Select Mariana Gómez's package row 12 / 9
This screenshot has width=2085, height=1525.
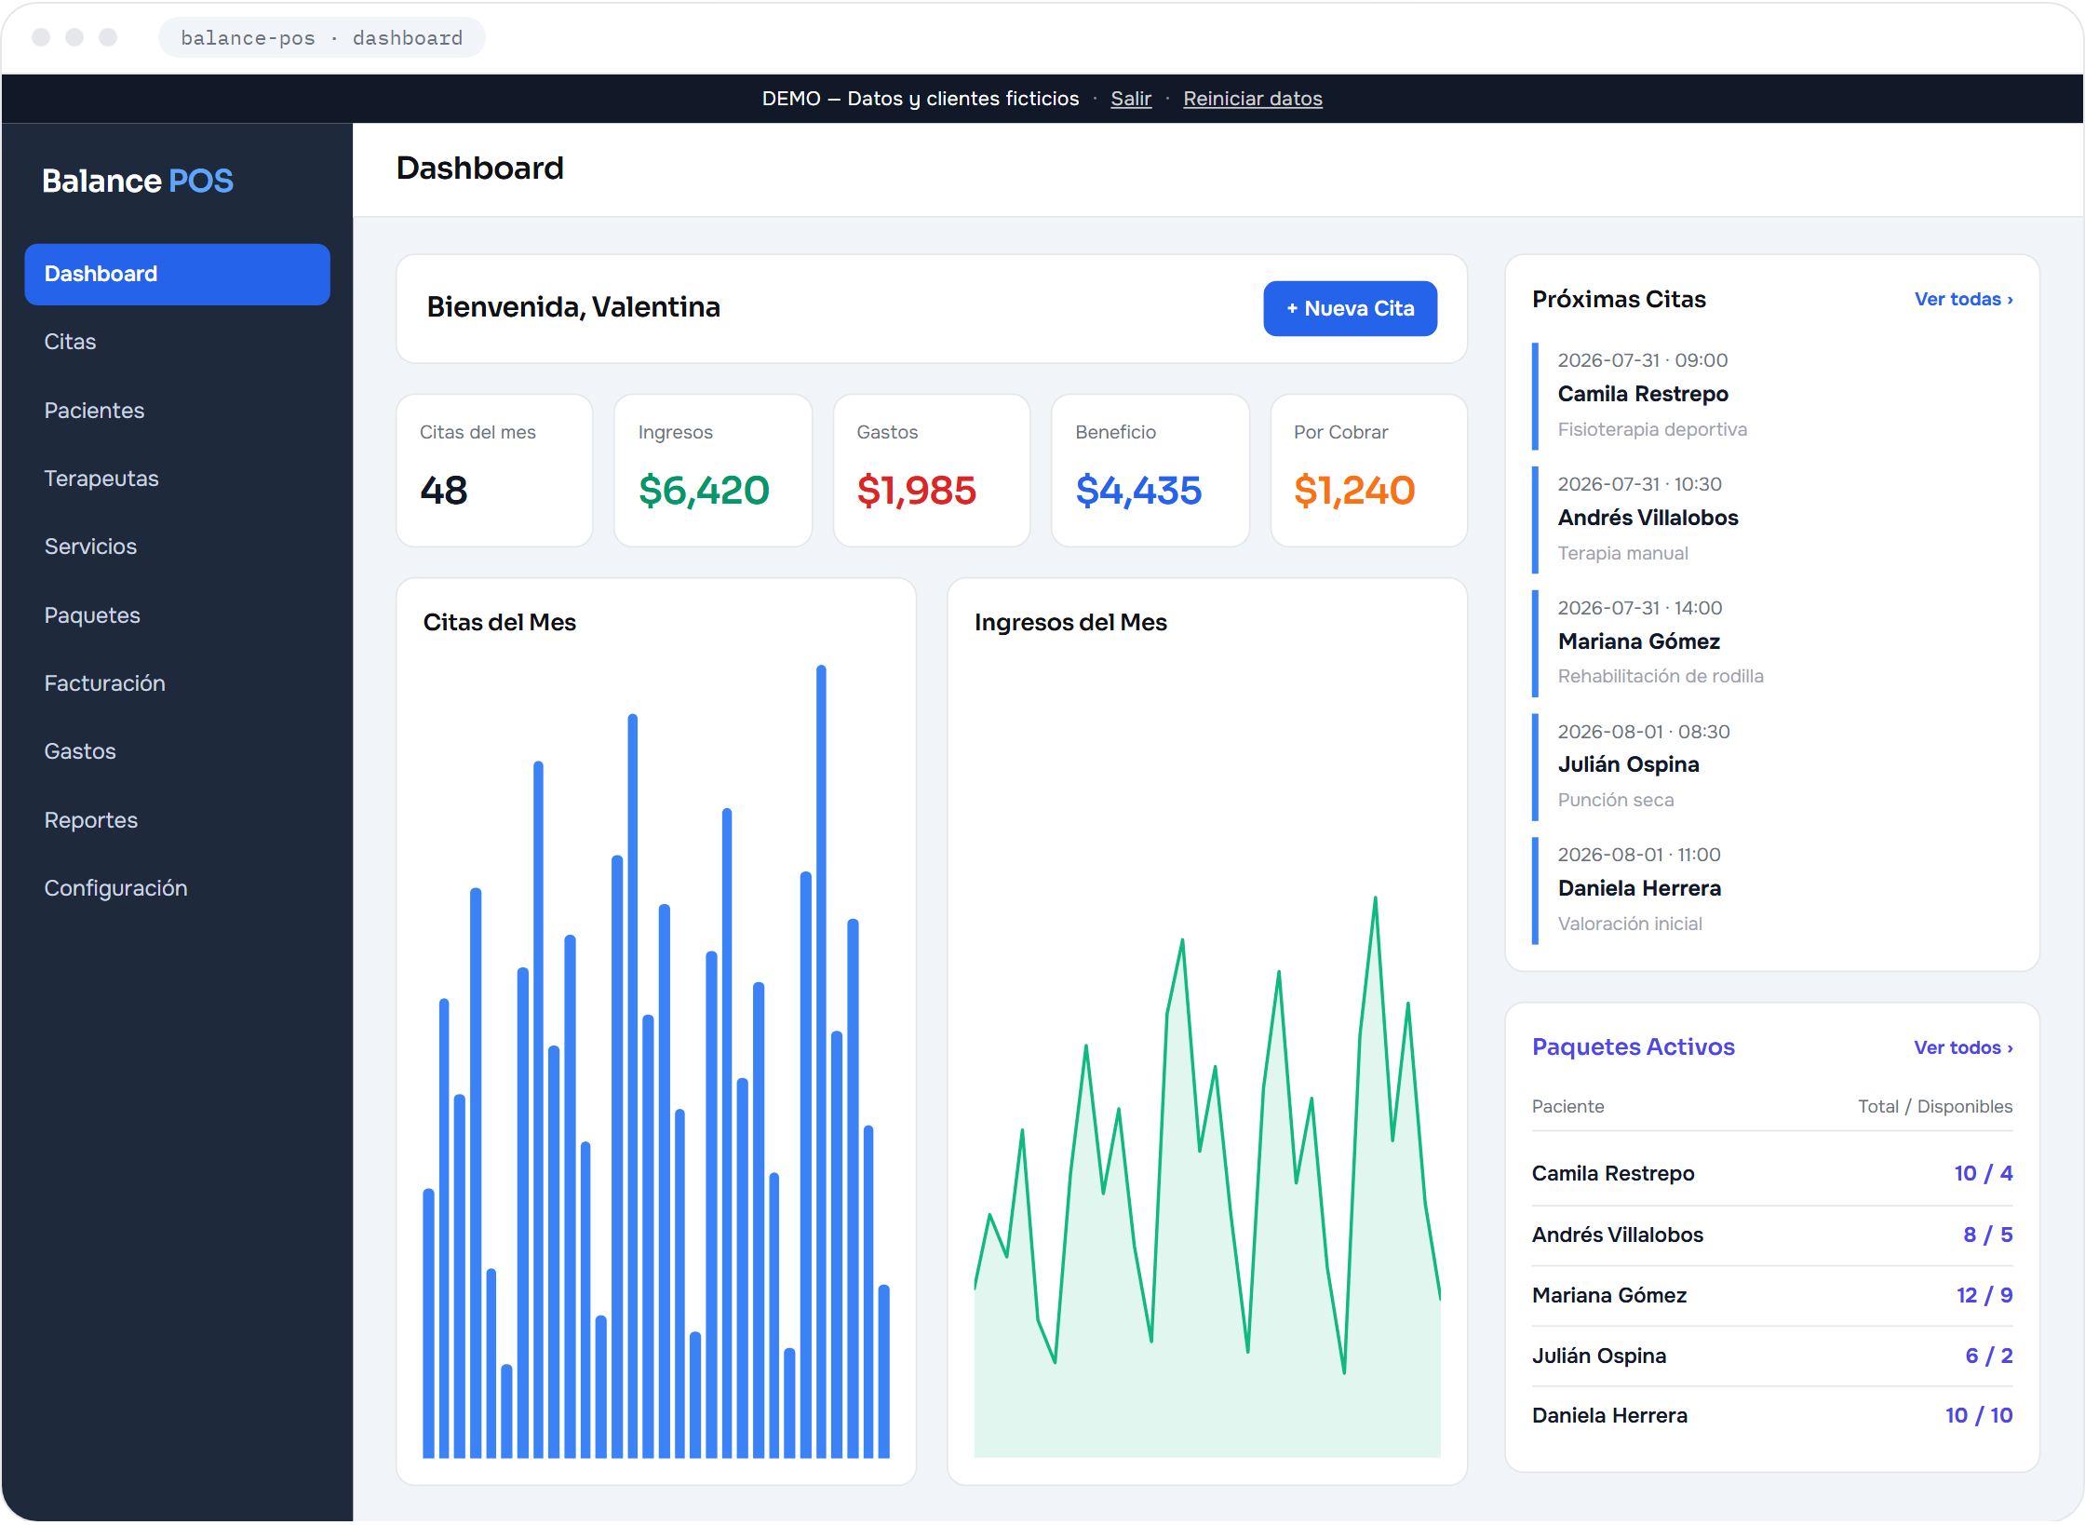(x=1771, y=1295)
